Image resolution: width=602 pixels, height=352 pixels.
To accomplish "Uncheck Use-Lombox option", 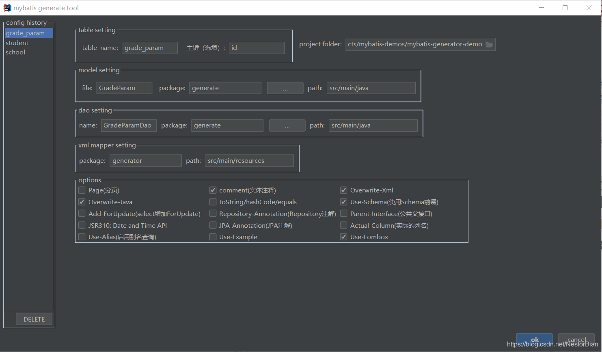I will tap(343, 237).
